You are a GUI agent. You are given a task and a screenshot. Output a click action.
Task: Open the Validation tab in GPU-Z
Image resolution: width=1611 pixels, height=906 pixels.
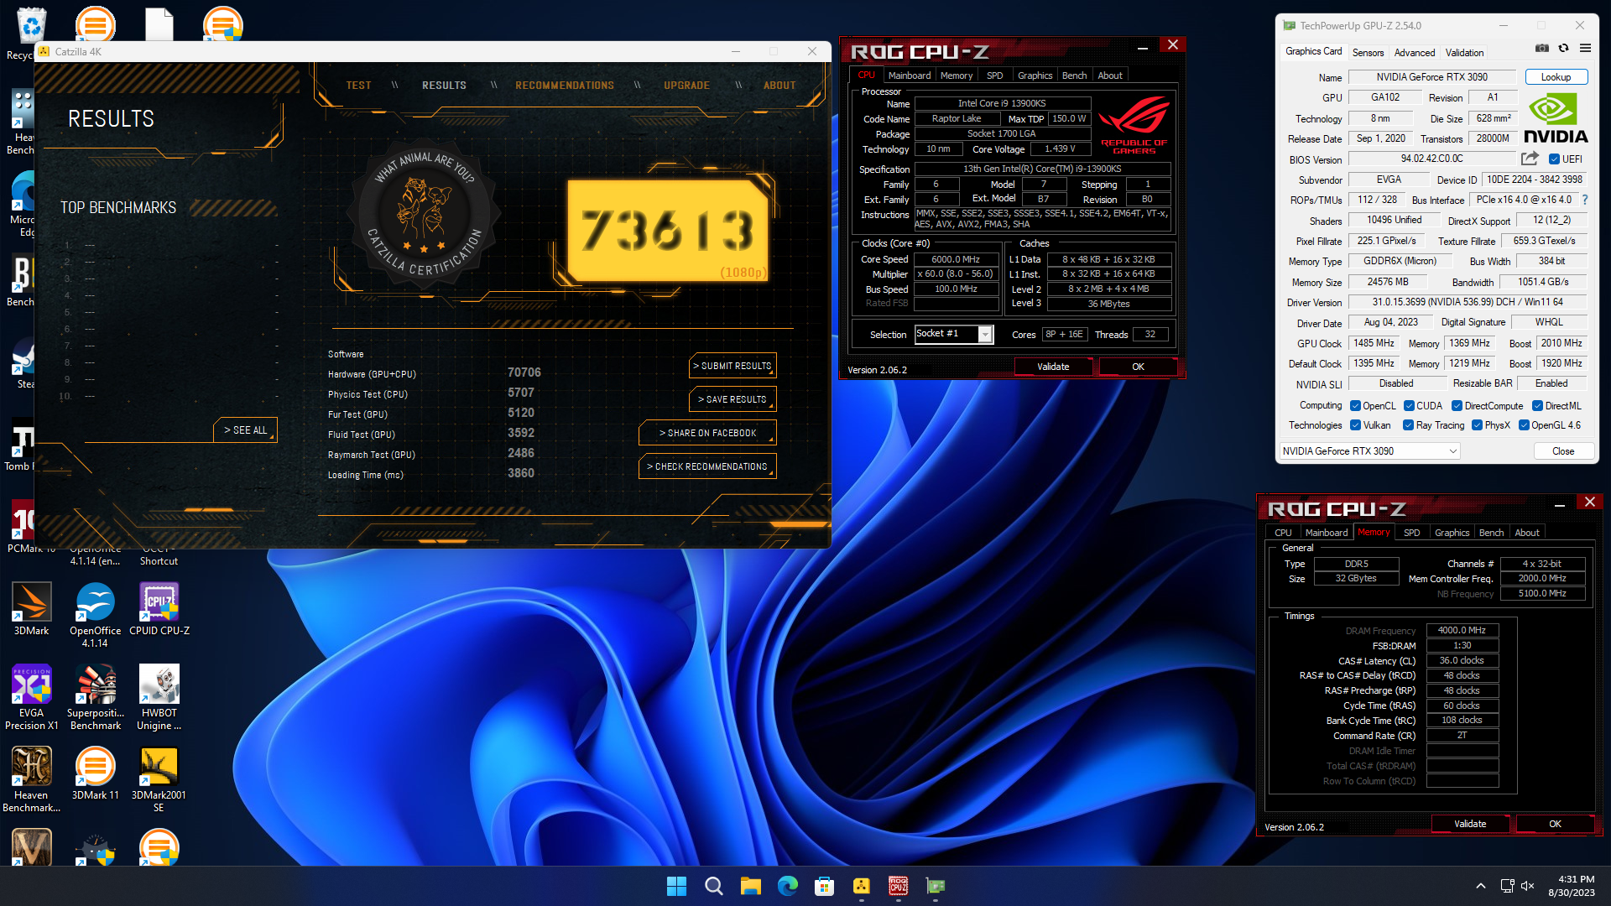pos(1464,53)
